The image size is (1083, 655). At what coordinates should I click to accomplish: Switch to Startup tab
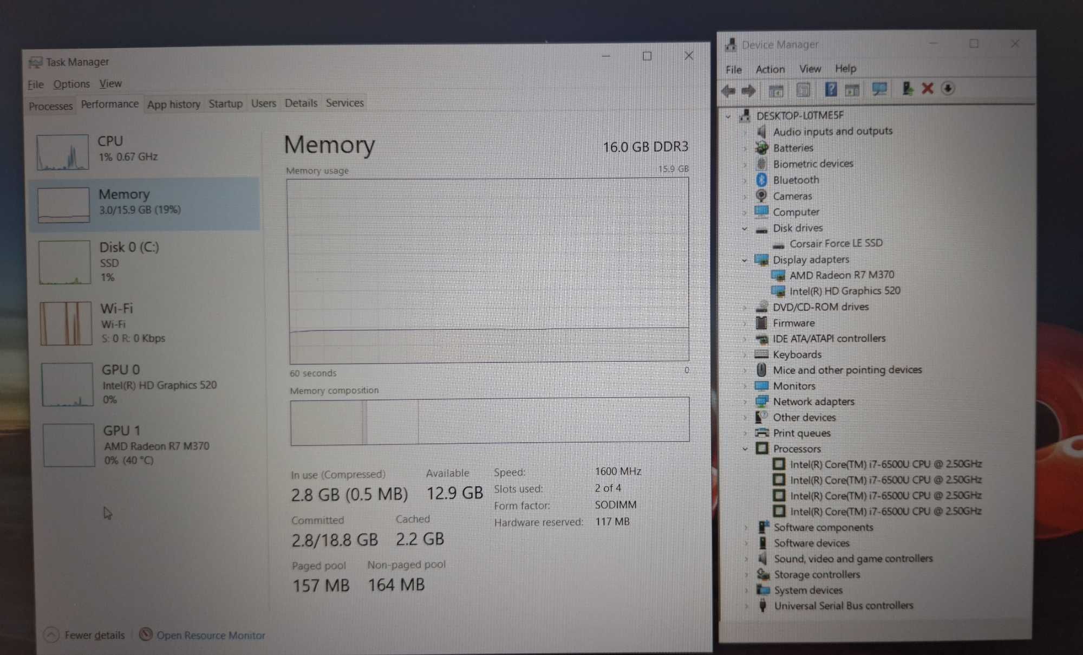click(226, 103)
